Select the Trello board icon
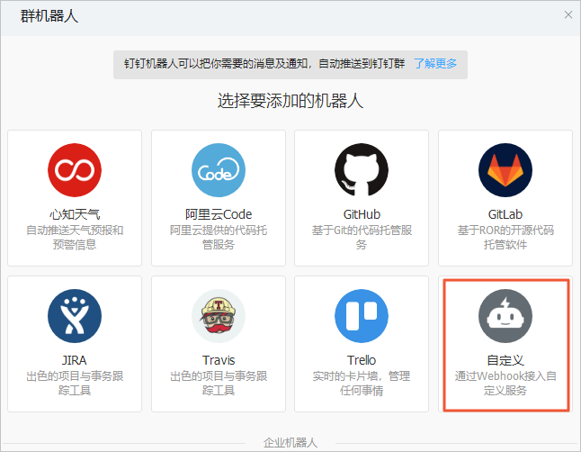581x452 pixels. pyautogui.click(x=362, y=316)
